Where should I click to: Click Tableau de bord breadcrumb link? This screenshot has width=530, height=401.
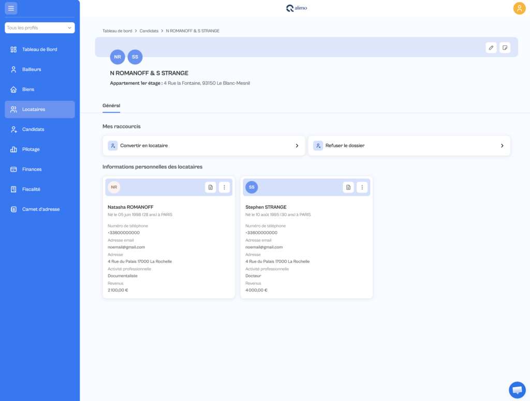[117, 30]
